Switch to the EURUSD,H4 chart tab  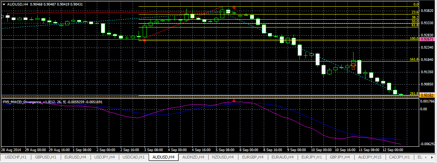(x=75, y=157)
